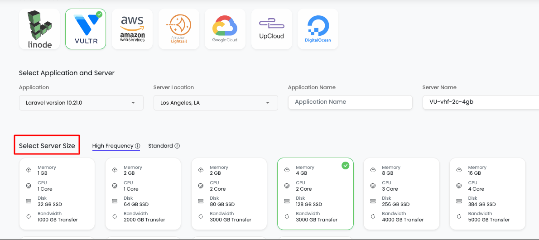Select the 8 GB memory 3 Core plan
The height and width of the screenshot is (240, 539).
point(401,194)
